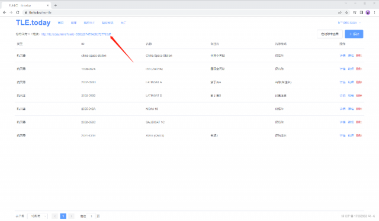Open Chrome three-dot menu
Screen dimensions: 379x221
click(x=374, y=12)
